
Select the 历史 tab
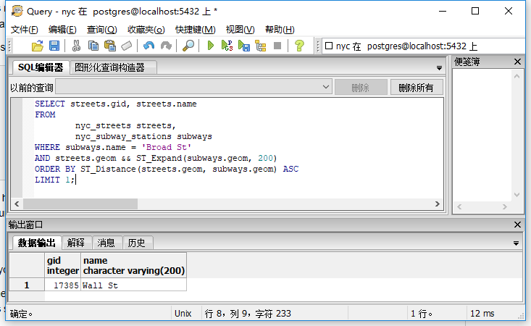pyautogui.click(x=136, y=243)
